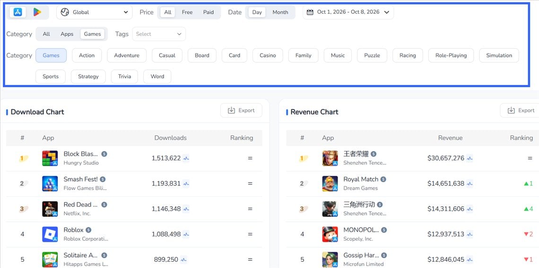The width and height of the screenshot is (539, 268).
Task: Click the dollar badge next to MONOPOLY
Action: (384, 230)
